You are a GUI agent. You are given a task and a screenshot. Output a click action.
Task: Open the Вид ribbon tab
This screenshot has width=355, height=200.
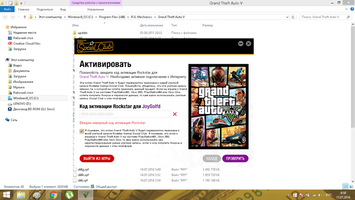tap(63, 9)
